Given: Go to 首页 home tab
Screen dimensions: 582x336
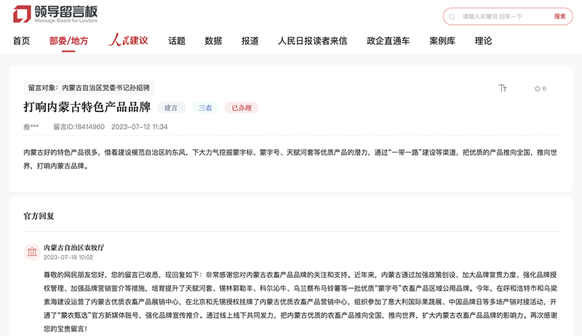Looking at the screenshot, I should pyautogui.click(x=22, y=41).
